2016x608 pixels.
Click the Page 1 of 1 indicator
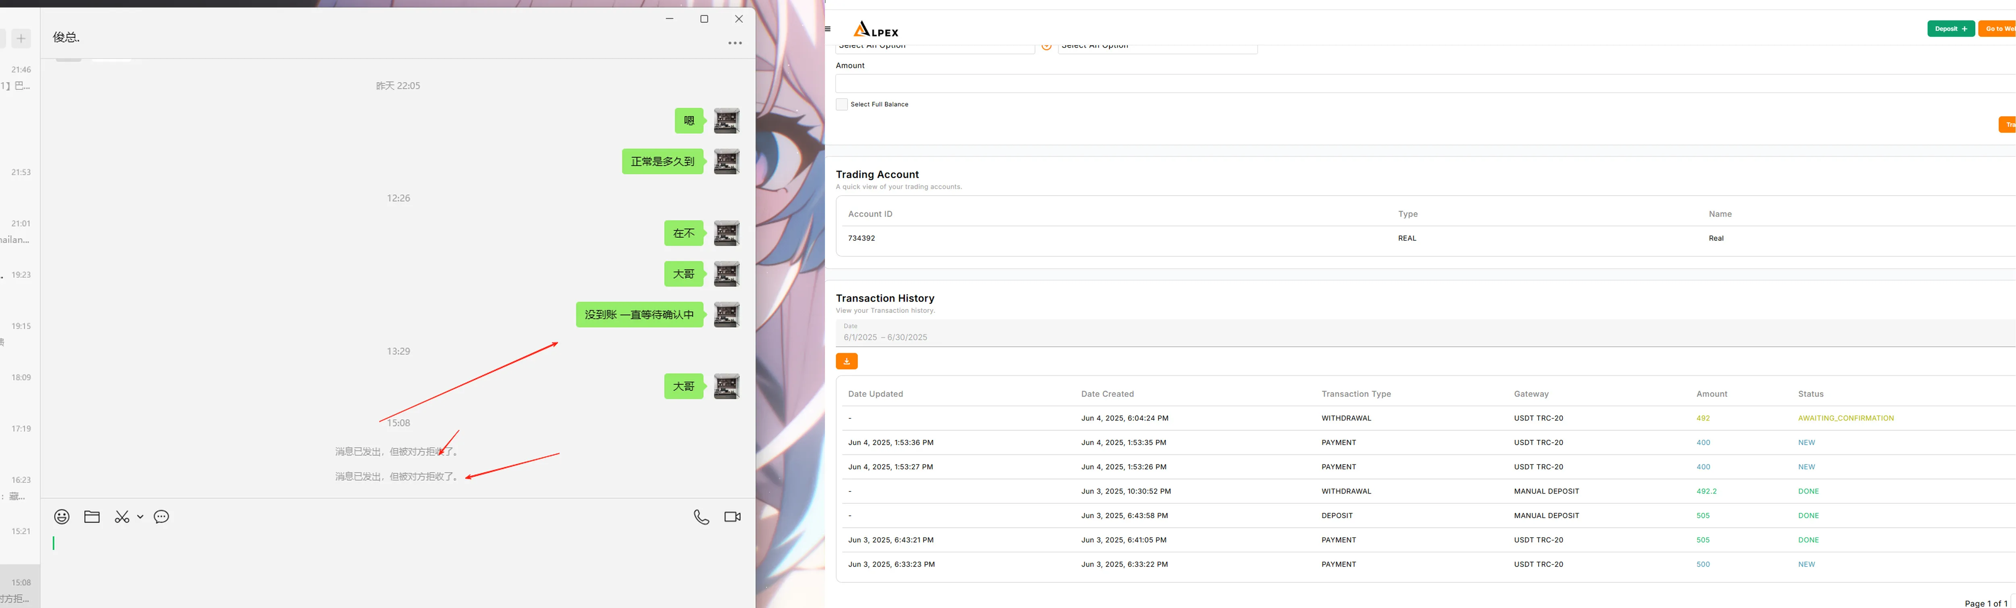tap(1985, 603)
